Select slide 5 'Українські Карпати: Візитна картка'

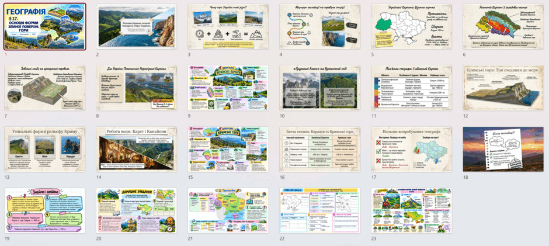point(412,27)
